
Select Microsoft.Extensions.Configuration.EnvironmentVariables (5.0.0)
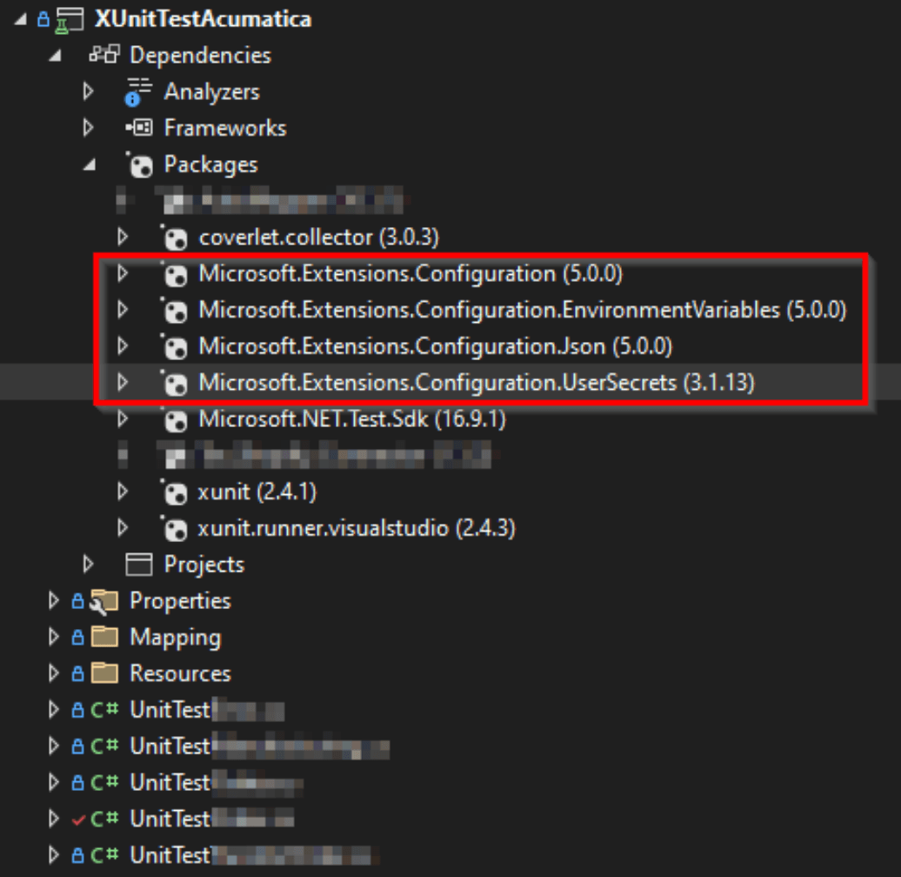[523, 311]
